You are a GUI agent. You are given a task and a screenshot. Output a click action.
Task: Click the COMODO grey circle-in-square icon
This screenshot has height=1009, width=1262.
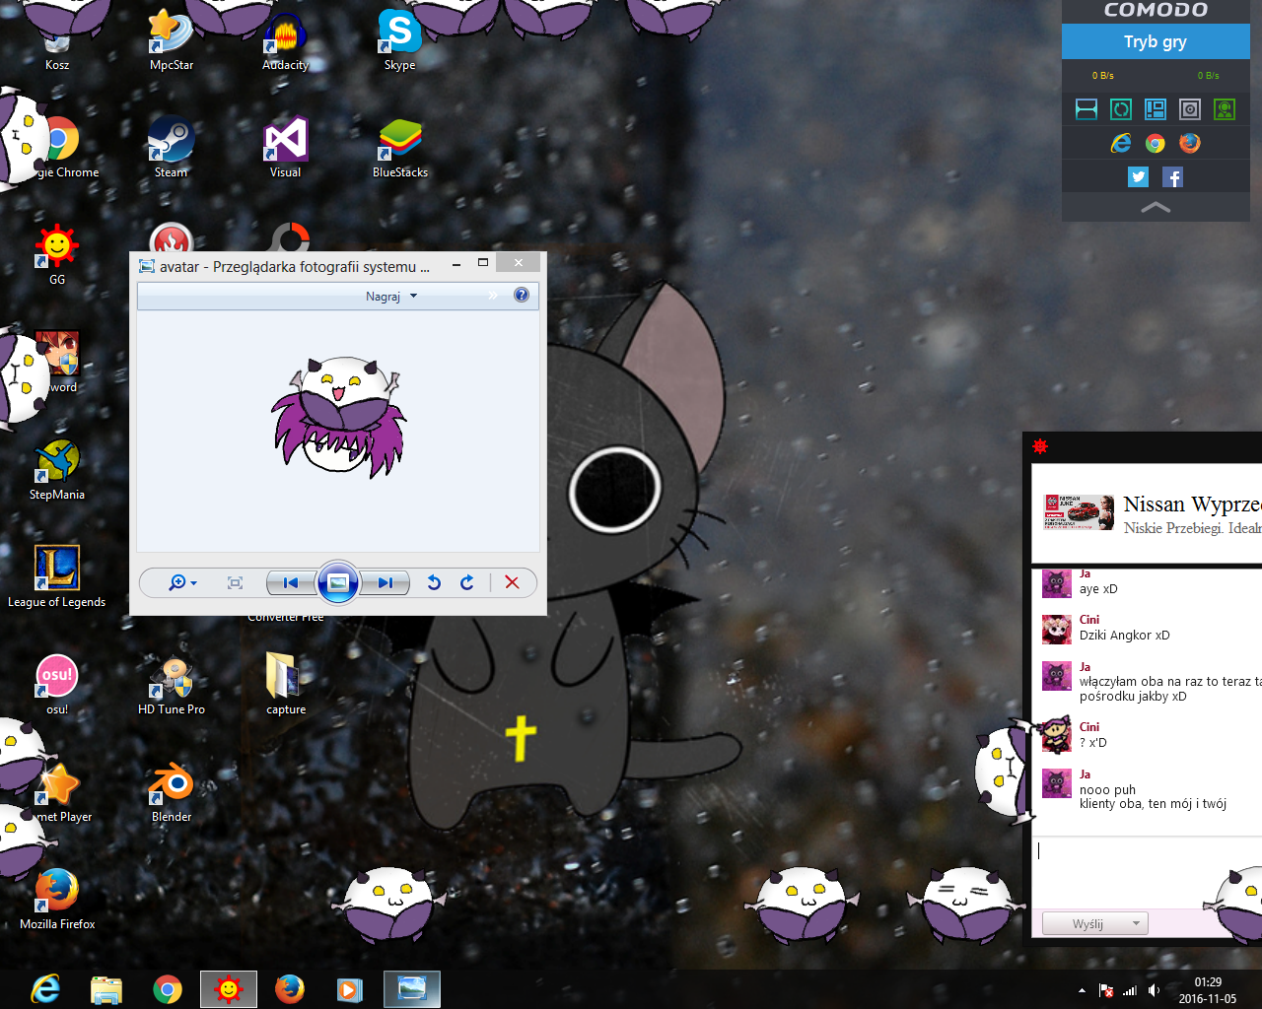click(1190, 109)
